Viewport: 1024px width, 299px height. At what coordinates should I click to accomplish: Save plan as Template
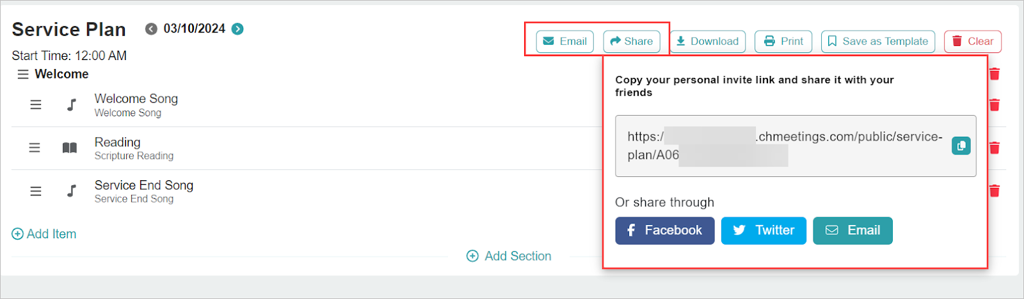pos(877,42)
